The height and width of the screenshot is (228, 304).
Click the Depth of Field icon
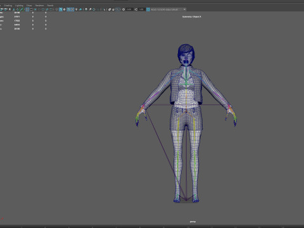(98, 9)
